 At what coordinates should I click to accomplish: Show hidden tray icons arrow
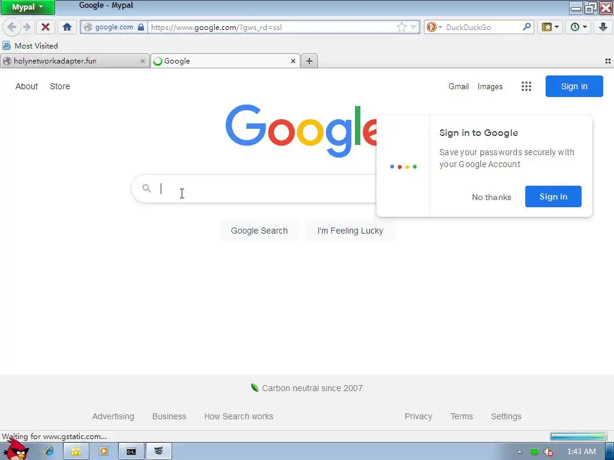coord(519,452)
